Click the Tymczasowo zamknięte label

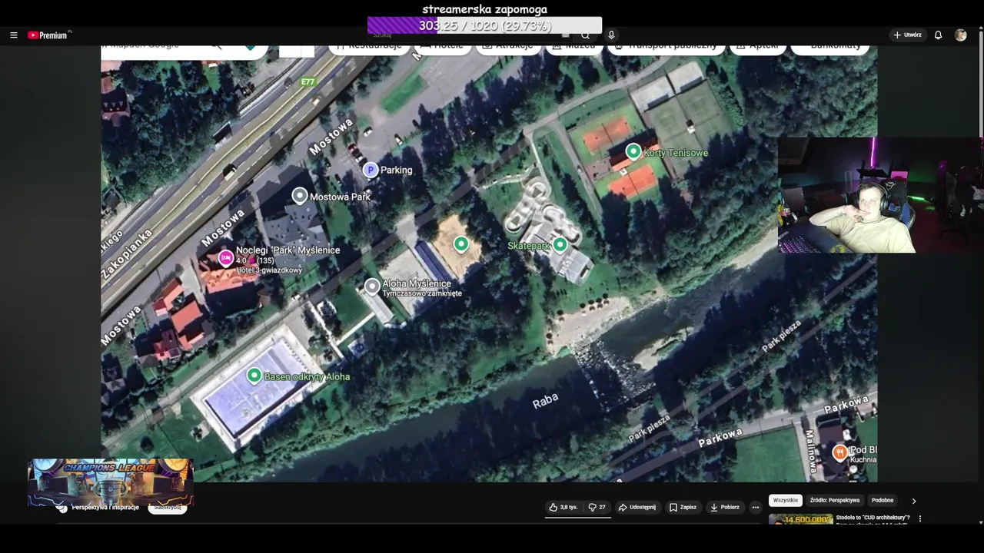(422, 293)
